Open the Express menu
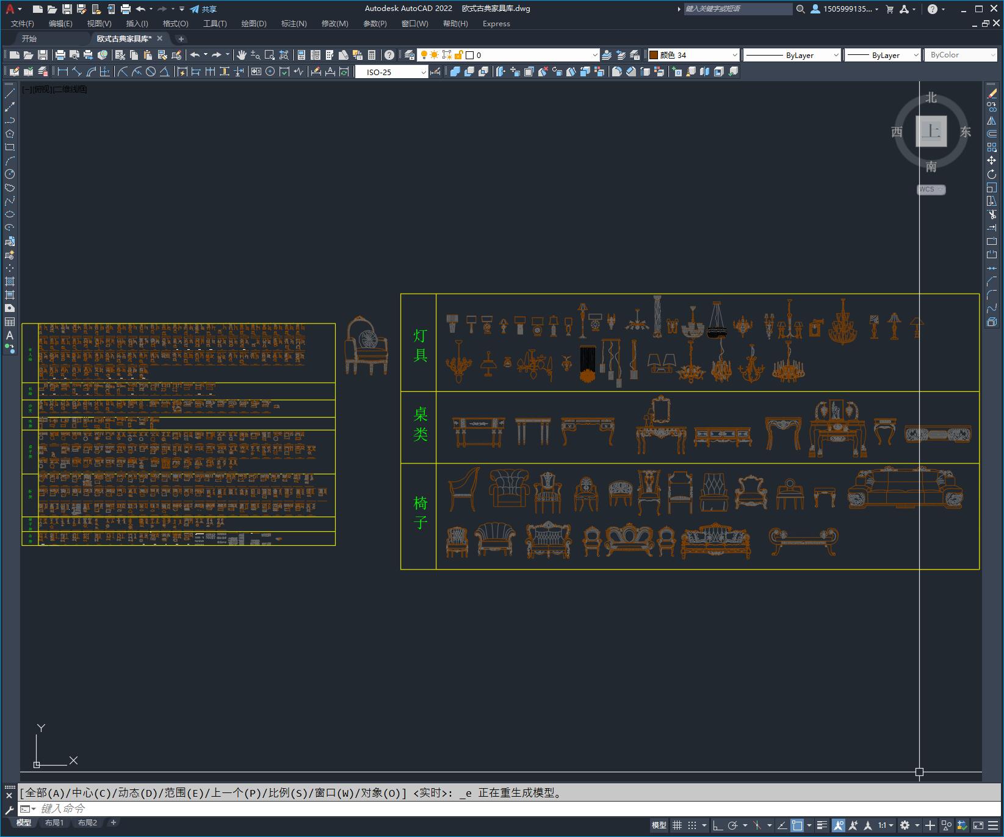 tap(496, 24)
